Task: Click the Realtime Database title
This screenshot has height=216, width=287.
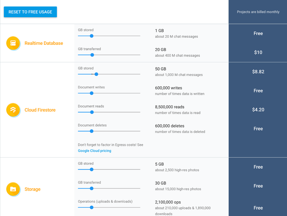Action: [x=44, y=43]
